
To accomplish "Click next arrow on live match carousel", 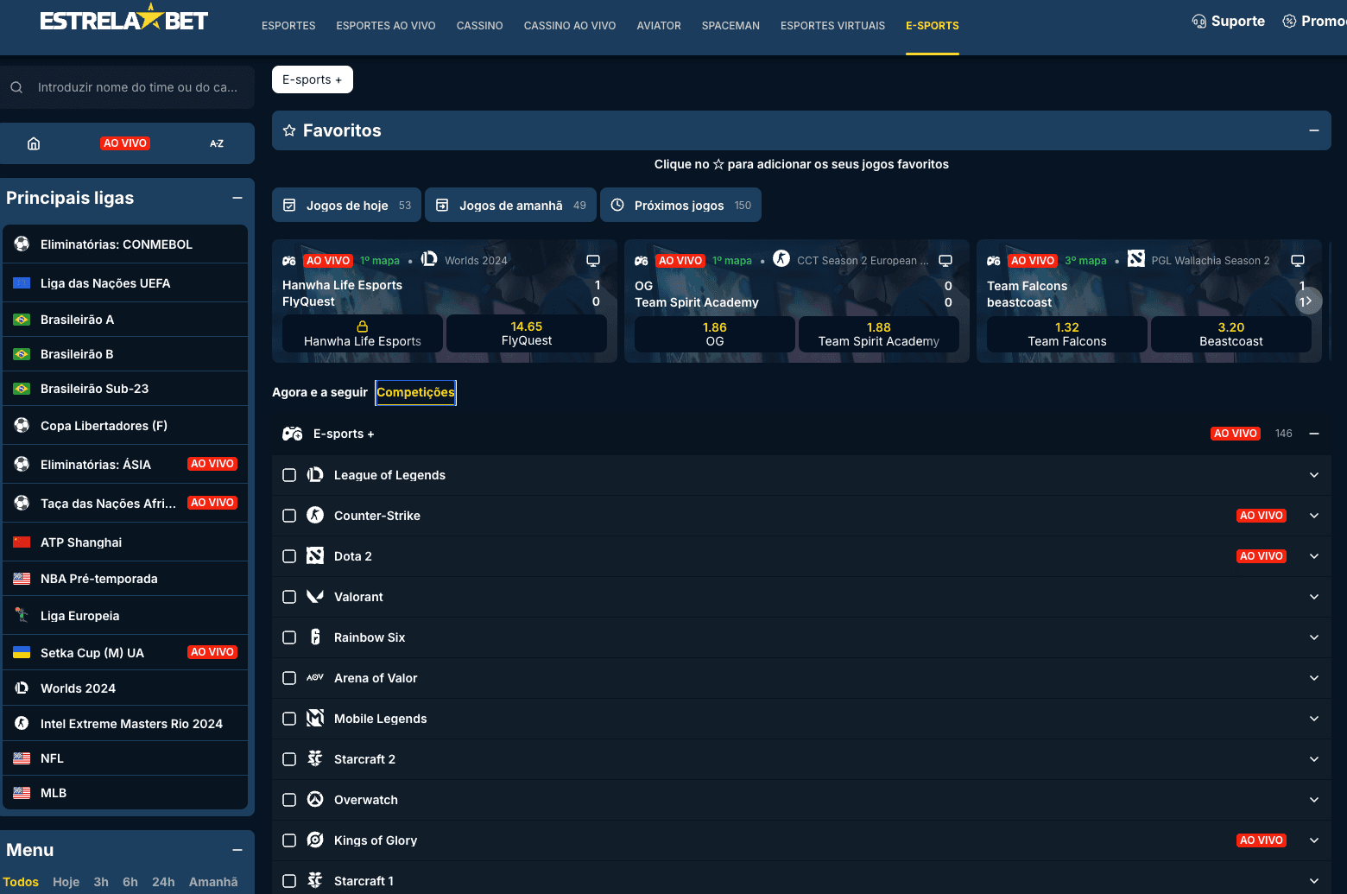I will tap(1308, 301).
